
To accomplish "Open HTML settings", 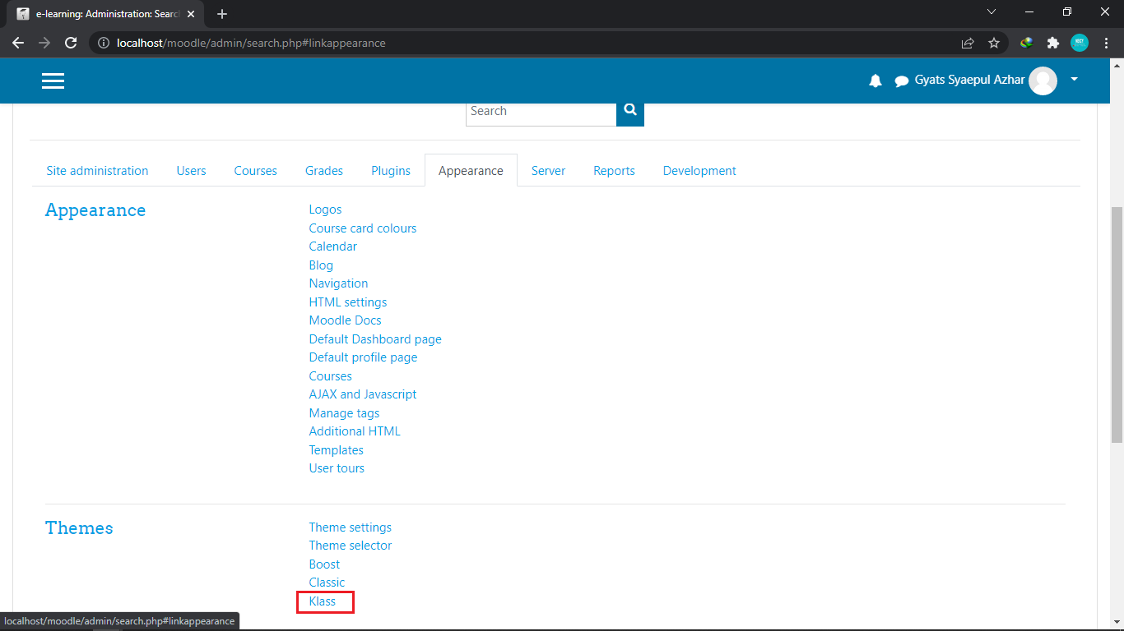I will (x=348, y=302).
